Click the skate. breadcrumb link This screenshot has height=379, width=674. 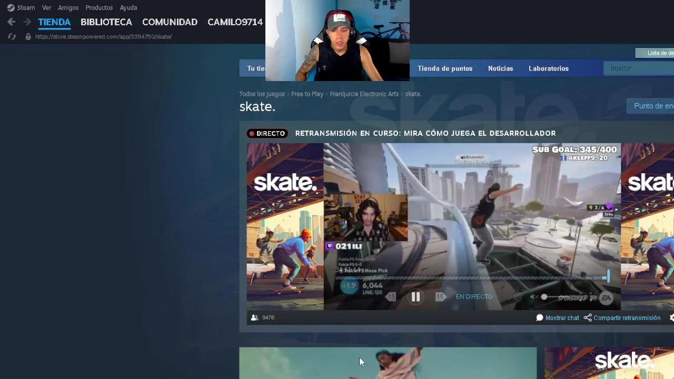tap(413, 94)
